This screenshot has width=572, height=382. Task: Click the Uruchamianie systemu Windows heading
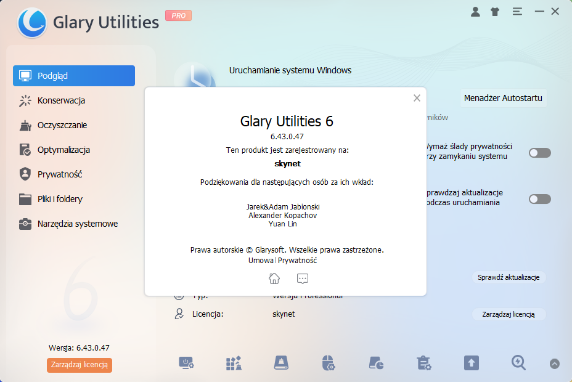[x=290, y=70]
